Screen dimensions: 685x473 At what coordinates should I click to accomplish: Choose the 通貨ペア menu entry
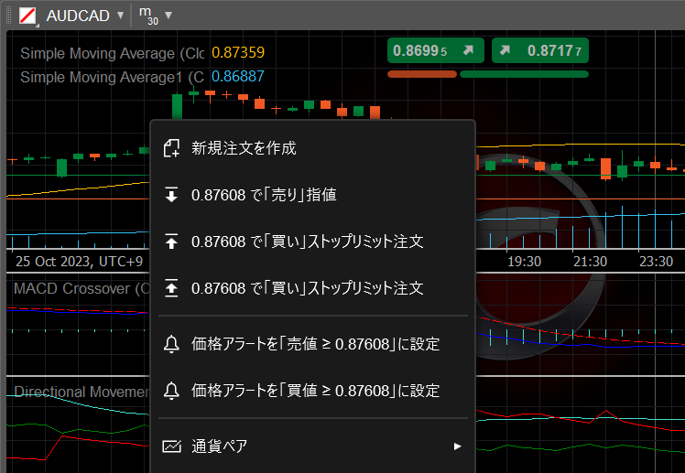220,446
